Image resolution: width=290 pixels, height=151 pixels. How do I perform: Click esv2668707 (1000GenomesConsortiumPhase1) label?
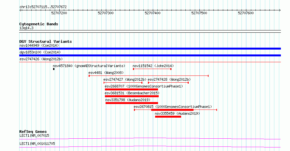[x=144, y=86]
